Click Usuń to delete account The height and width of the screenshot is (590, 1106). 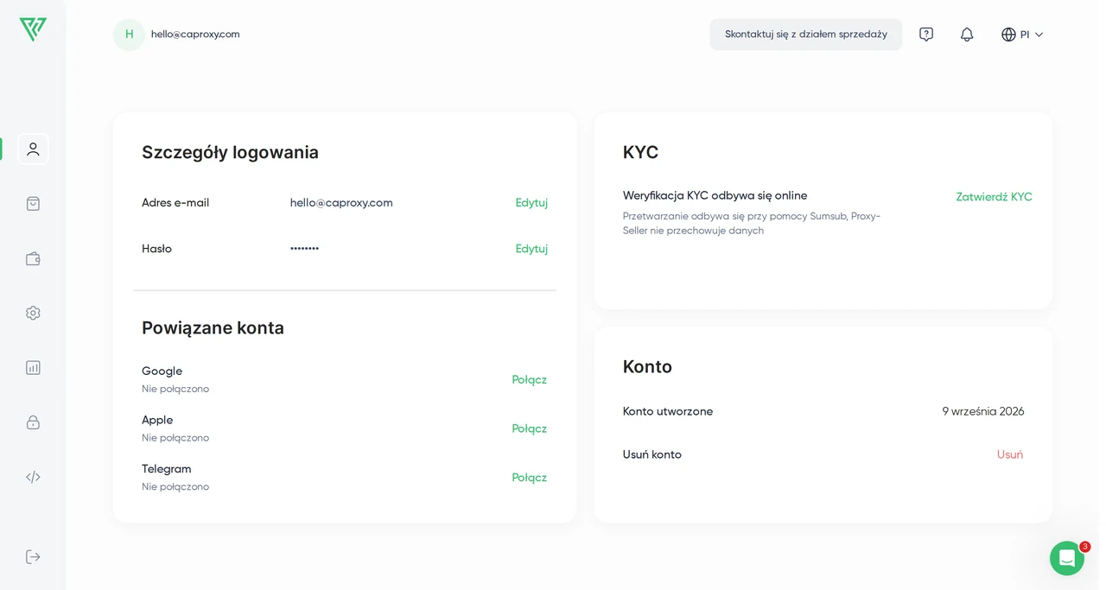pos(1010,454)
